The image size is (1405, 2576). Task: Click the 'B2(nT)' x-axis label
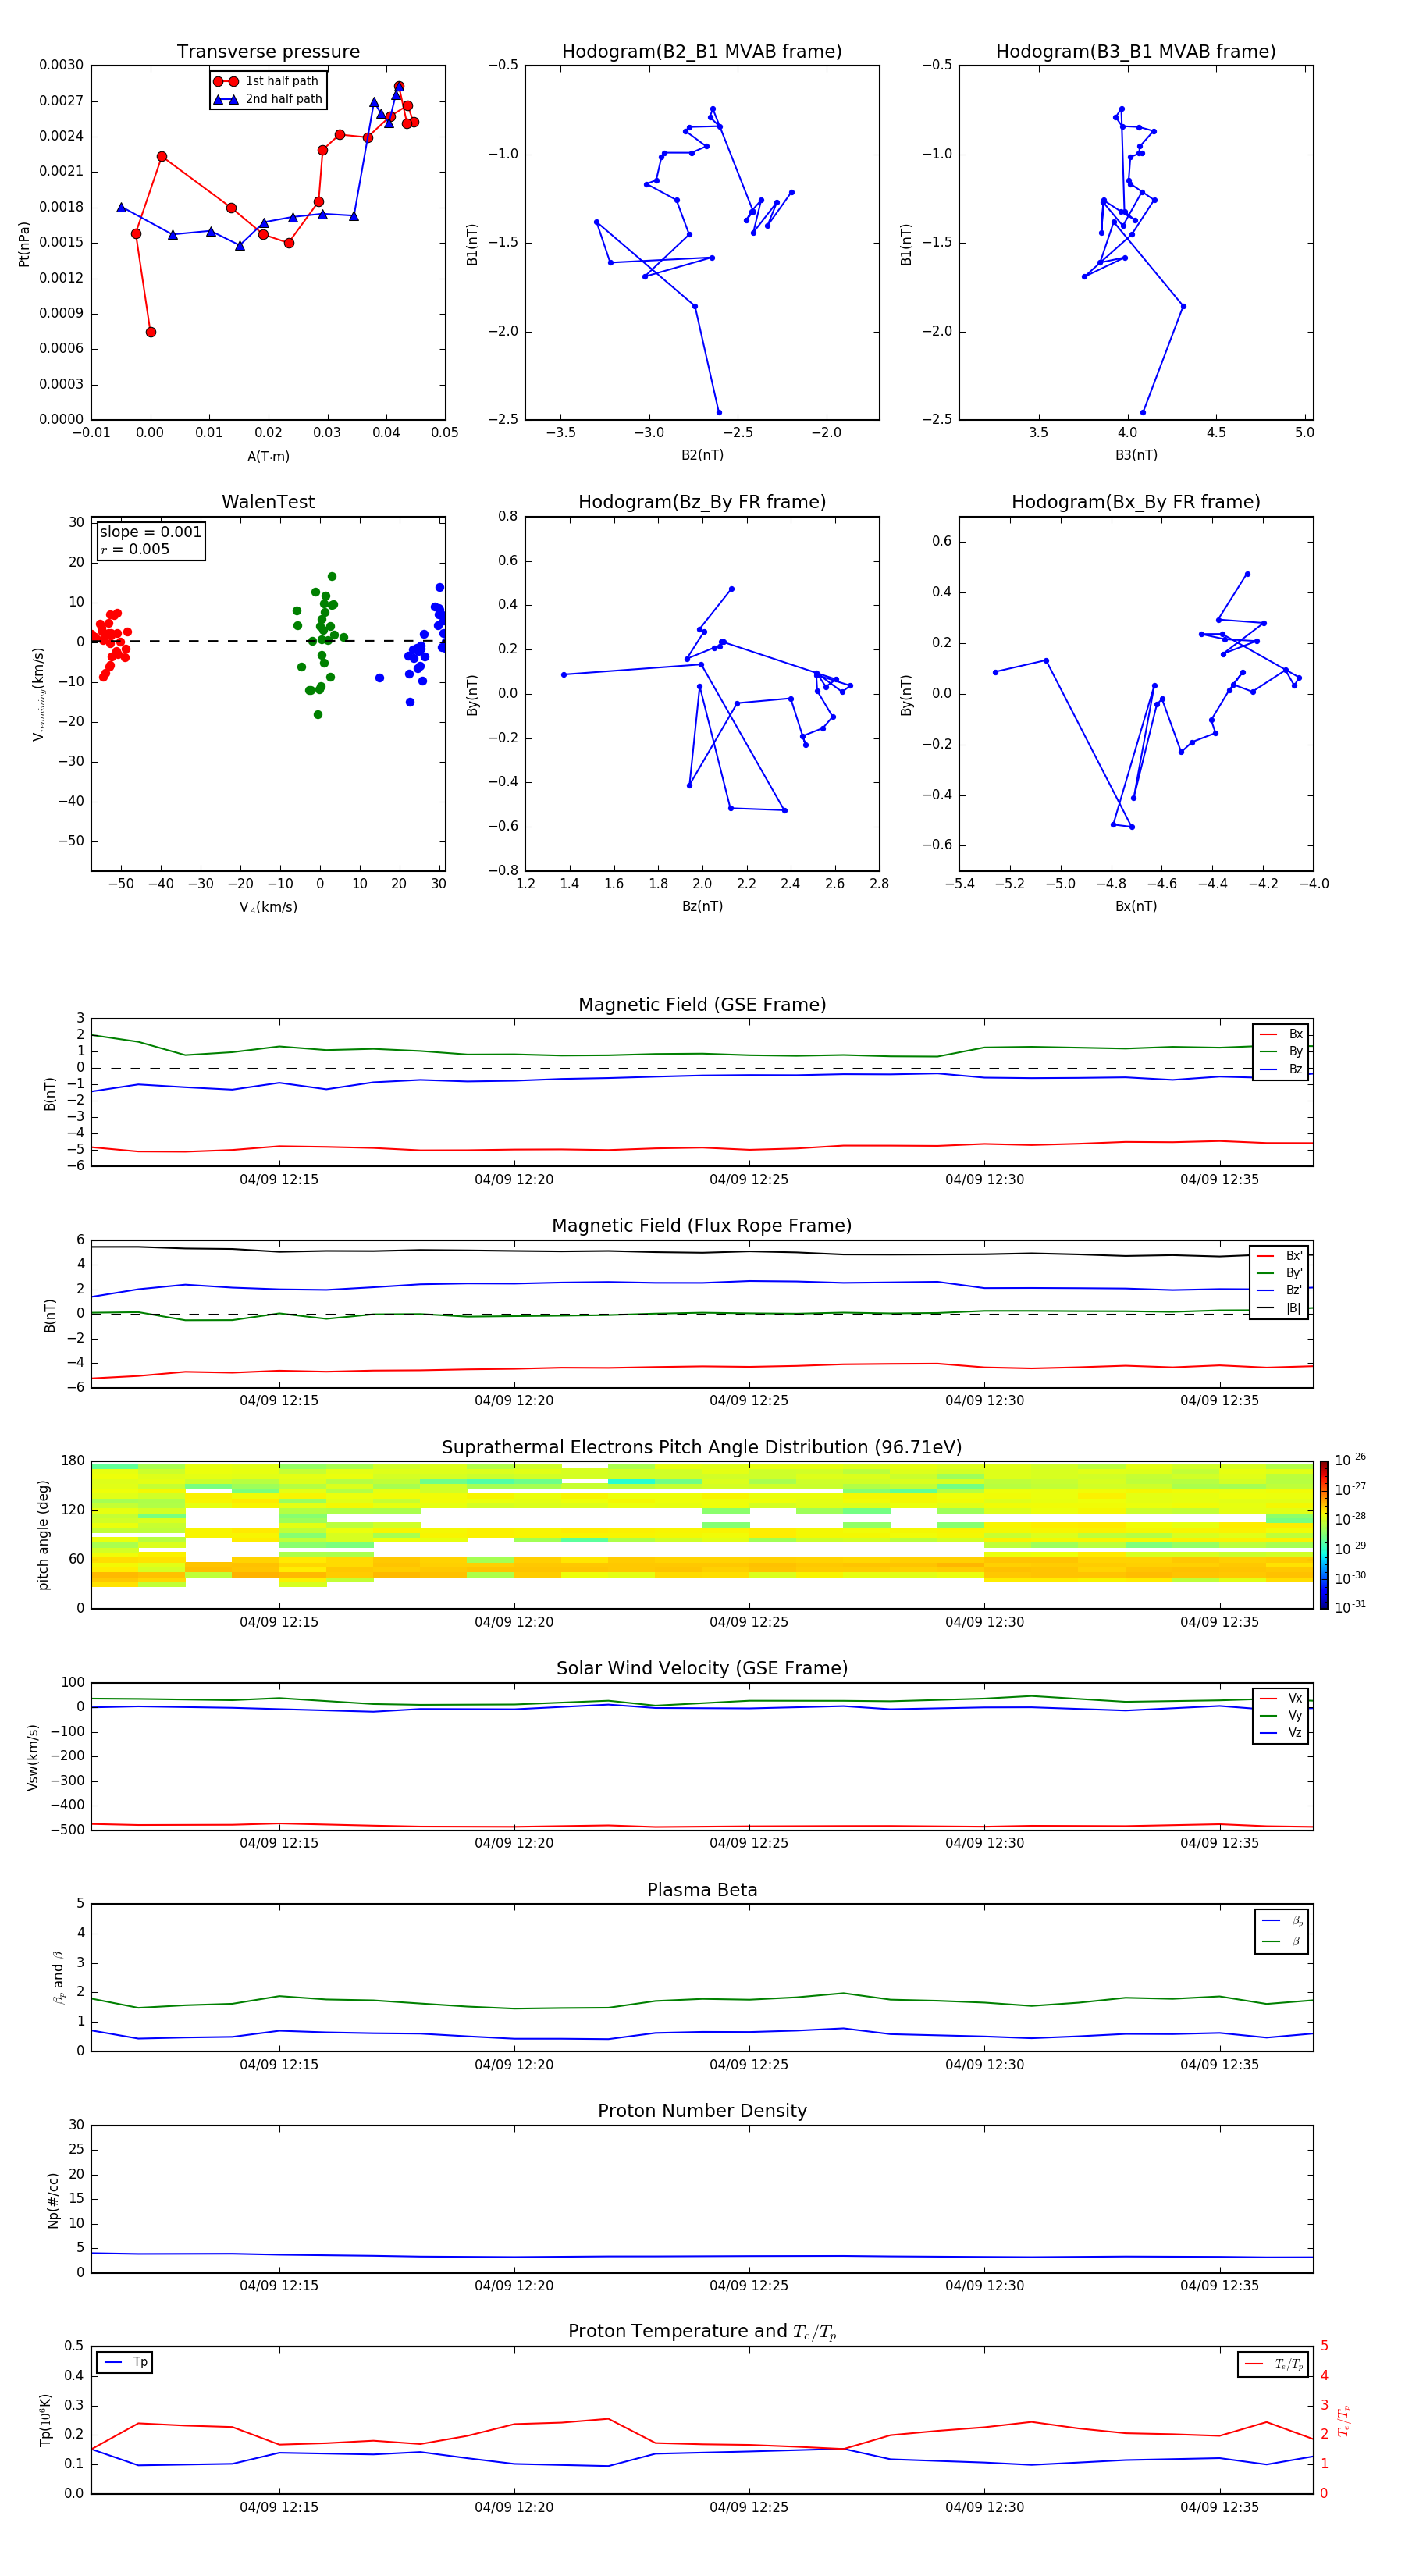pyautogui.click(x=702, y=455)
